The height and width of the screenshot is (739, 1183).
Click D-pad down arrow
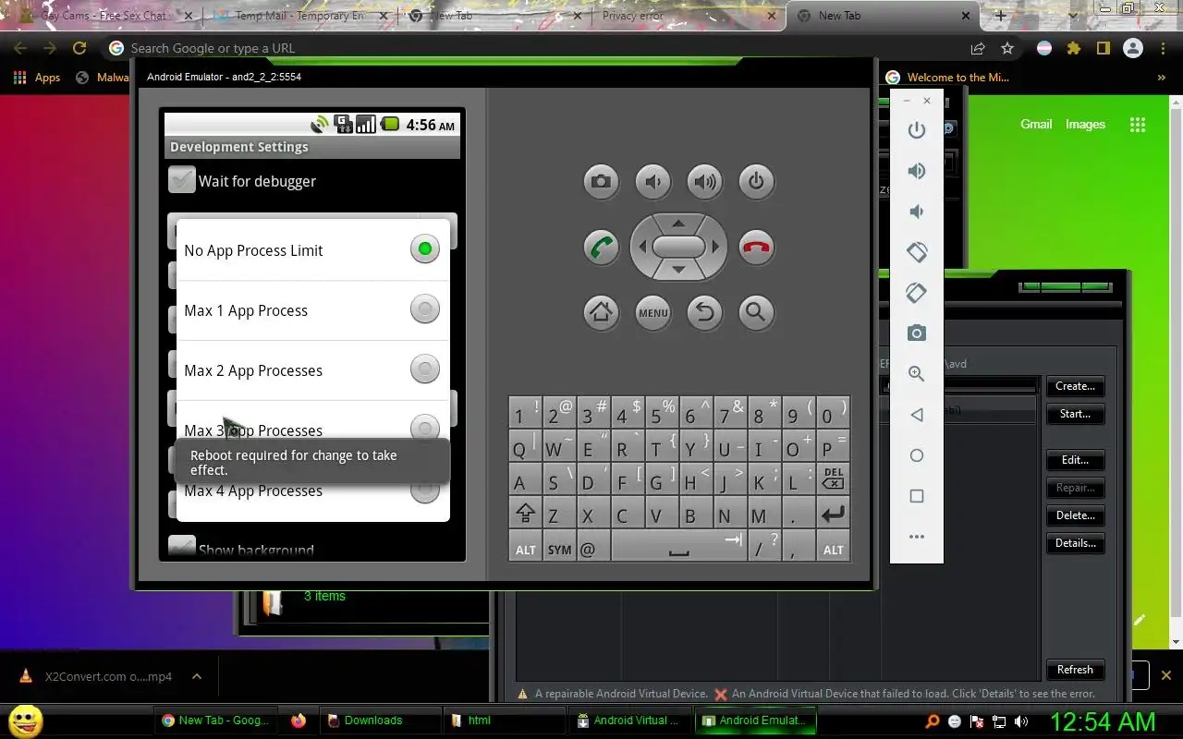[678, 270]
